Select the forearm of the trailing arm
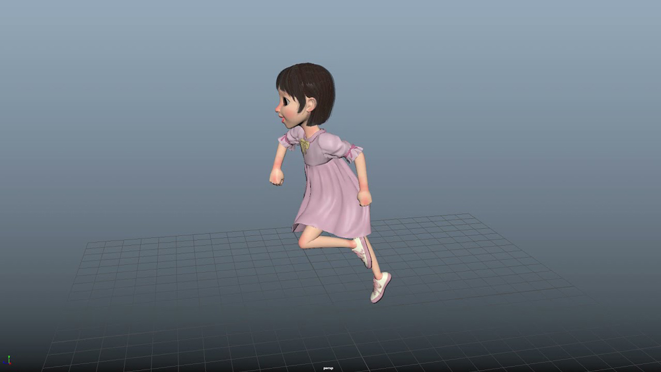The image size is (661, 372). (x=361, y=174)
